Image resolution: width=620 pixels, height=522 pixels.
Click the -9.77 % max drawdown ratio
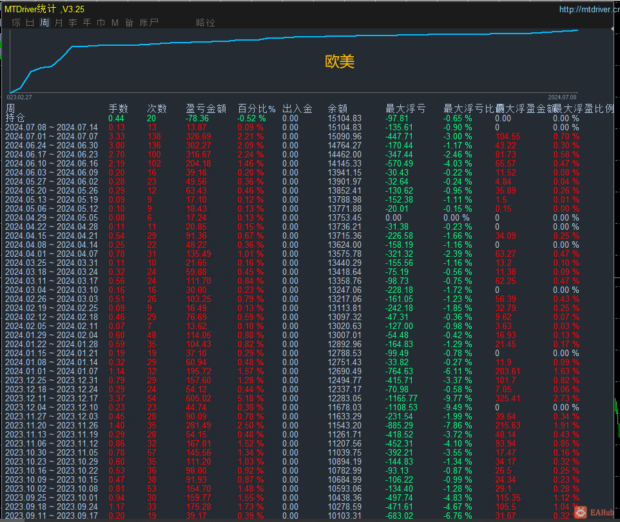(458, 399)
